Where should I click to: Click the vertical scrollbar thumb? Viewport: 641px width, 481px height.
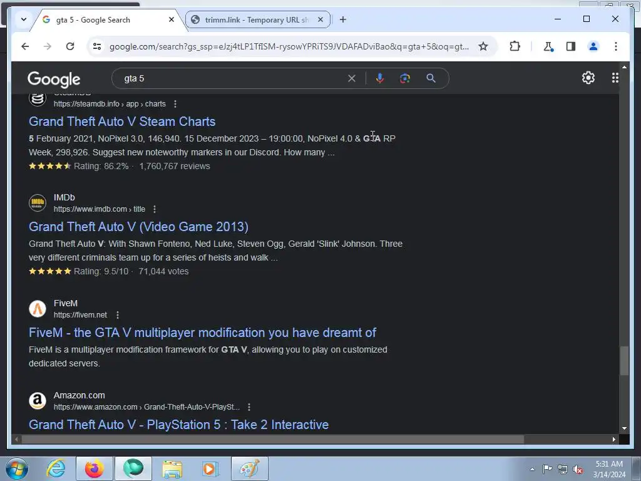[624, 360]
